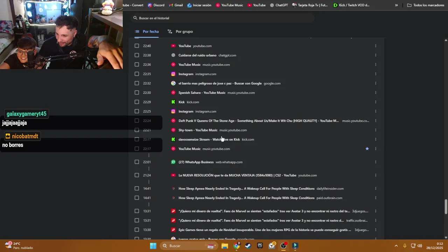Open the three-dot menu for WhatsApp Business entry
Screen dimensions: 448x252
point(376,162)
